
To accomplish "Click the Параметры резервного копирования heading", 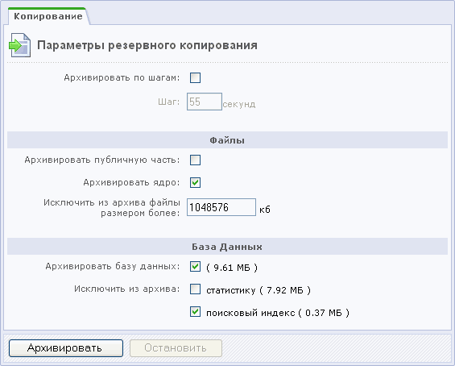I will [147, 46].
